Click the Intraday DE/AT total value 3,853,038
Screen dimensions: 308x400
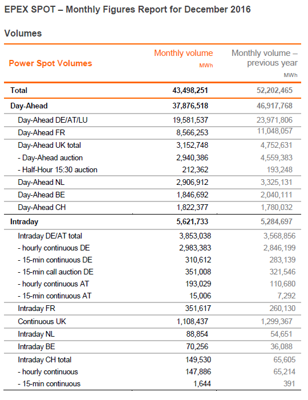pos(195,236)
